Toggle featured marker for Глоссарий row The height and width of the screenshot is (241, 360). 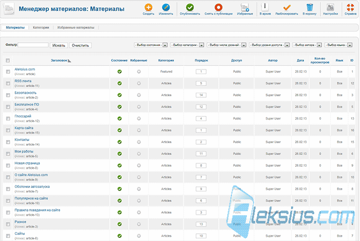139,118
